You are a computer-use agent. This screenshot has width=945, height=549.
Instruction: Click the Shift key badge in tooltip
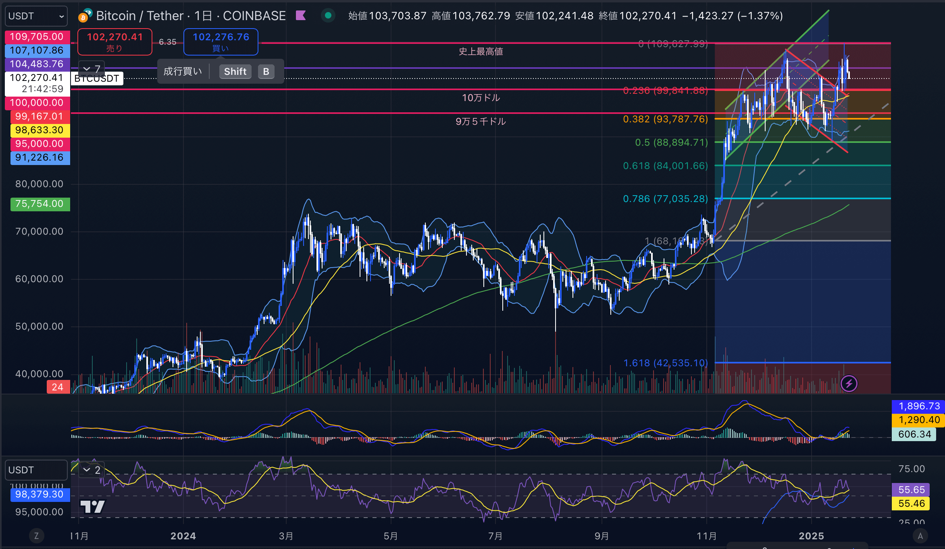(x=235, y=72)
